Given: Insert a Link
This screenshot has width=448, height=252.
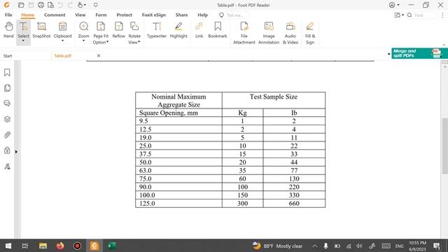Looking at the screenshot, I should (199, 30).
